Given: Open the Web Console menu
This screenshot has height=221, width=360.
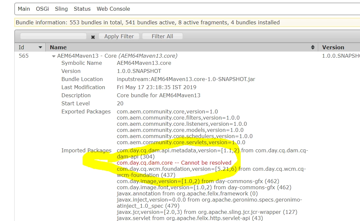Looking at the screenshot, I should [113, 9].
